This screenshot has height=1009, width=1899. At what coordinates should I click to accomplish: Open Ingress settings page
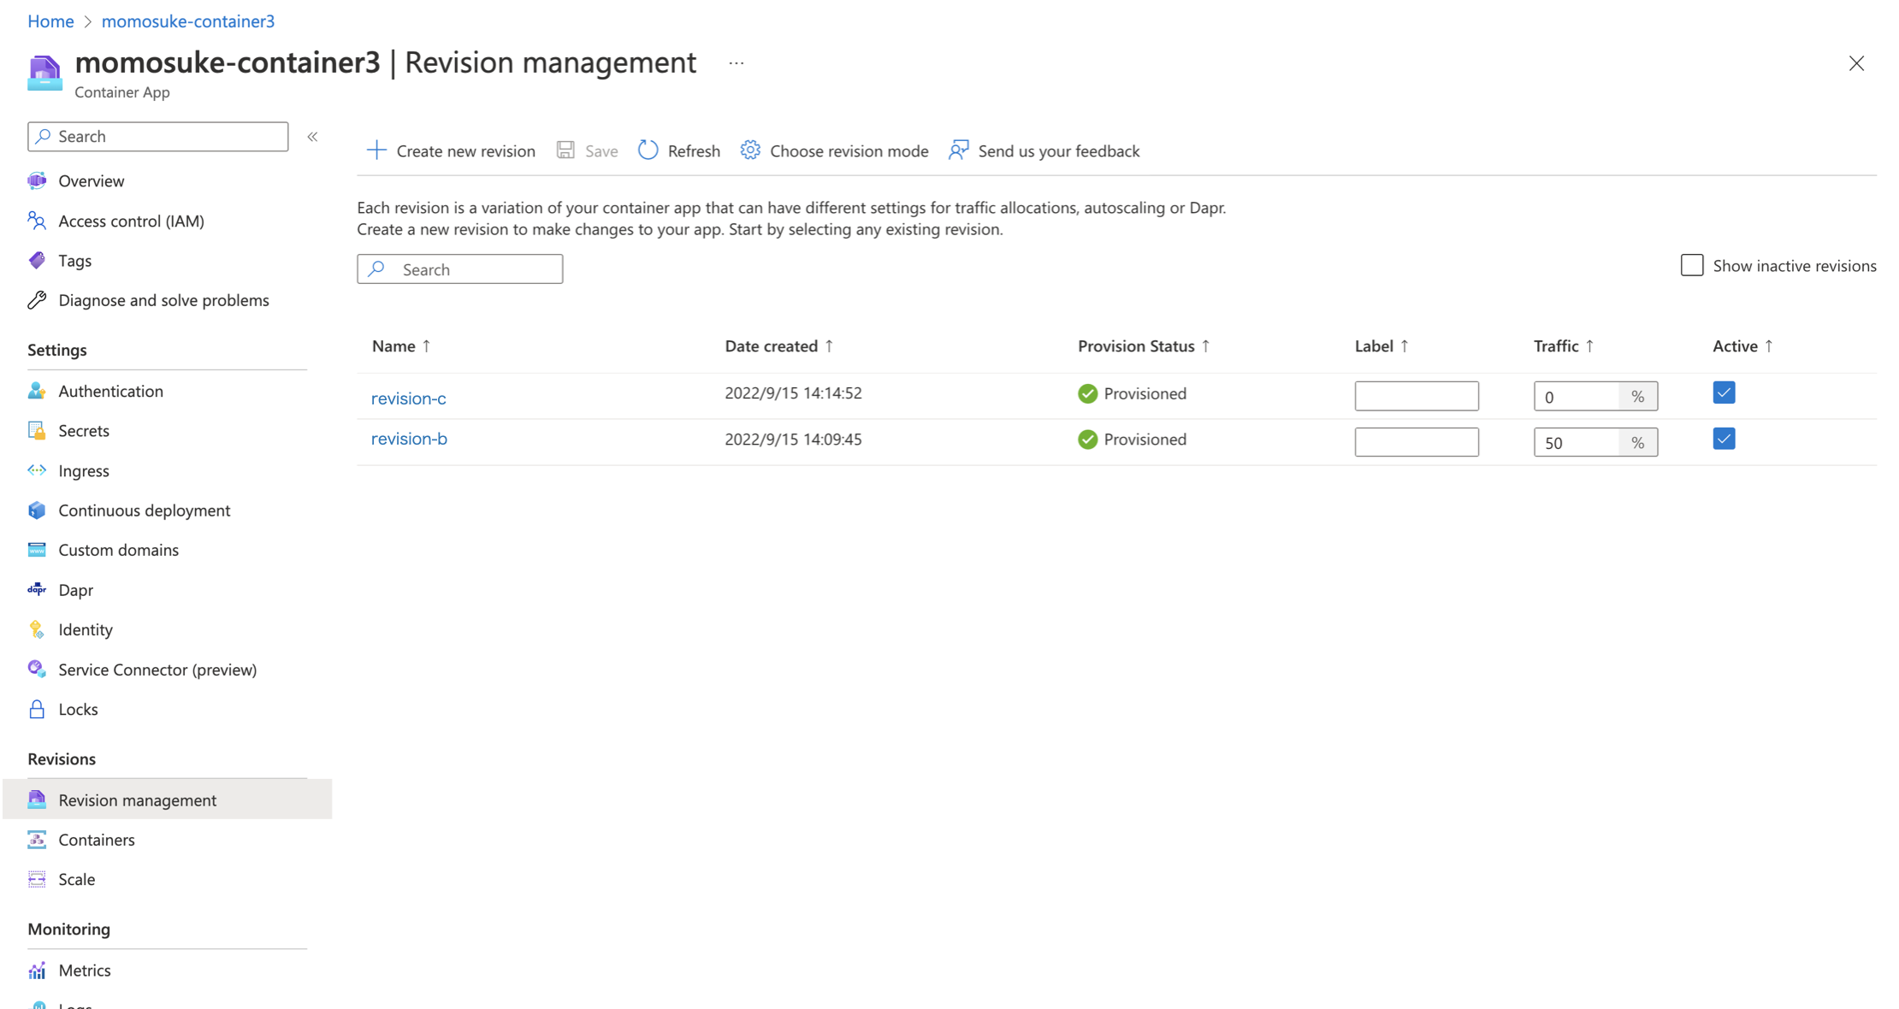click(x=83, y=470)
